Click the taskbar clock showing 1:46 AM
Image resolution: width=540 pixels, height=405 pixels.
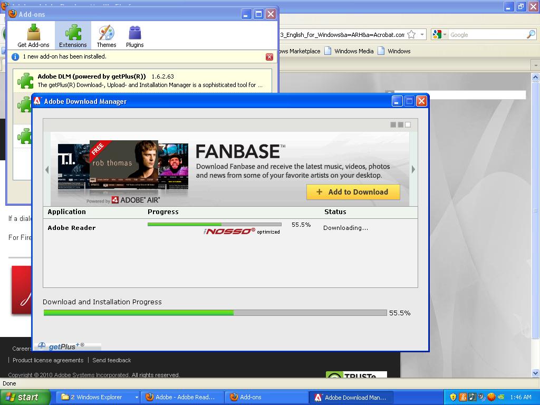(521, 397)
